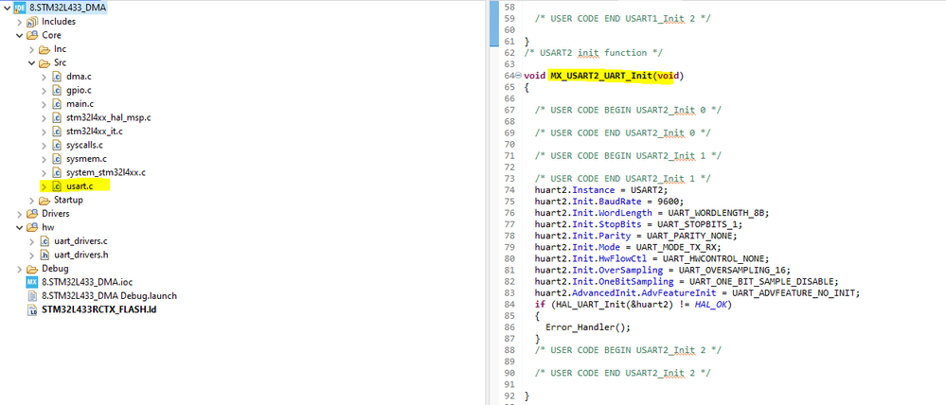946x405 pixels.
Task: Fold the MX_USART2_UART_Init function at line 64
Action: pyautogui.click(x=520, y=76)
